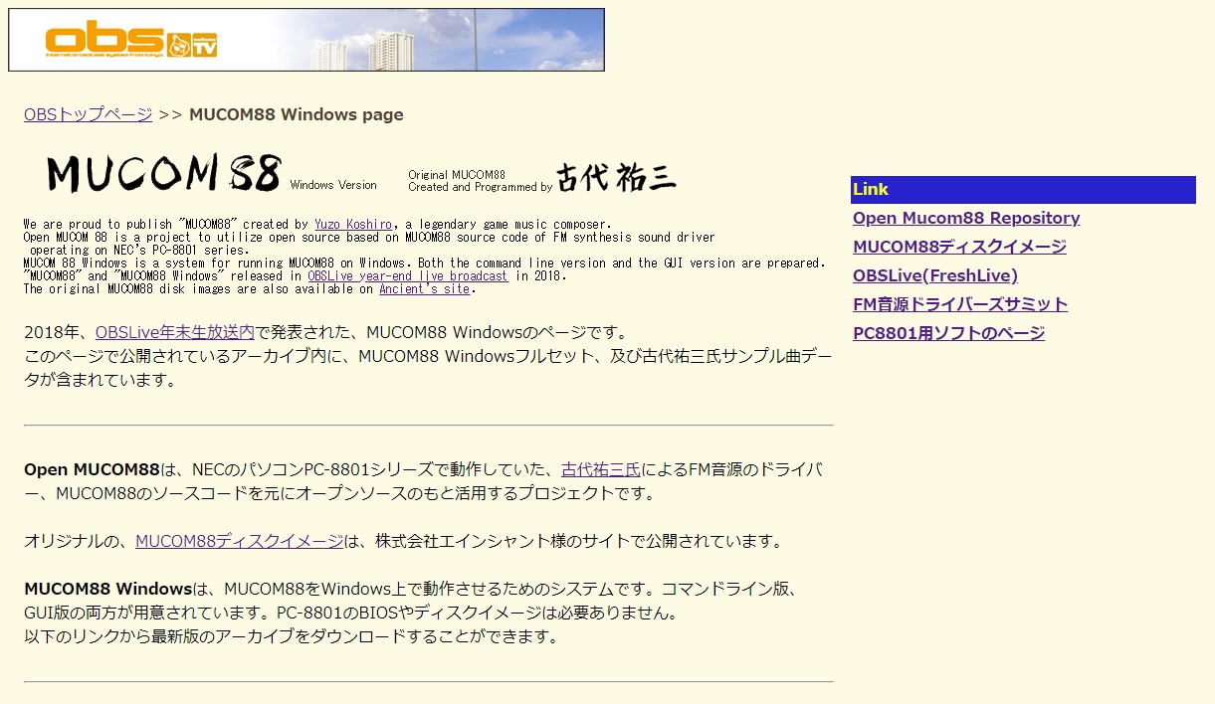
Task: Click the 'Windows Version' label by the logo
Action: (333, 185)
